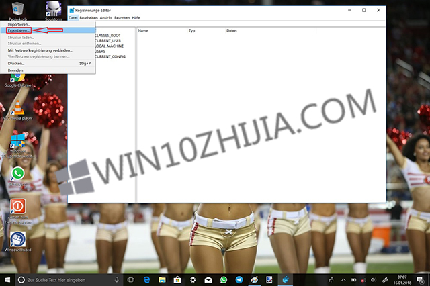This screenshot has height=286, width=430.
Task: Select Mit Netzwerkregistrierung verbinden...
Action: click(48, 50)
